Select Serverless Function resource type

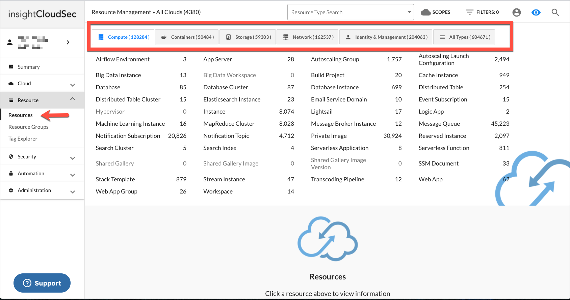(444, 148)
